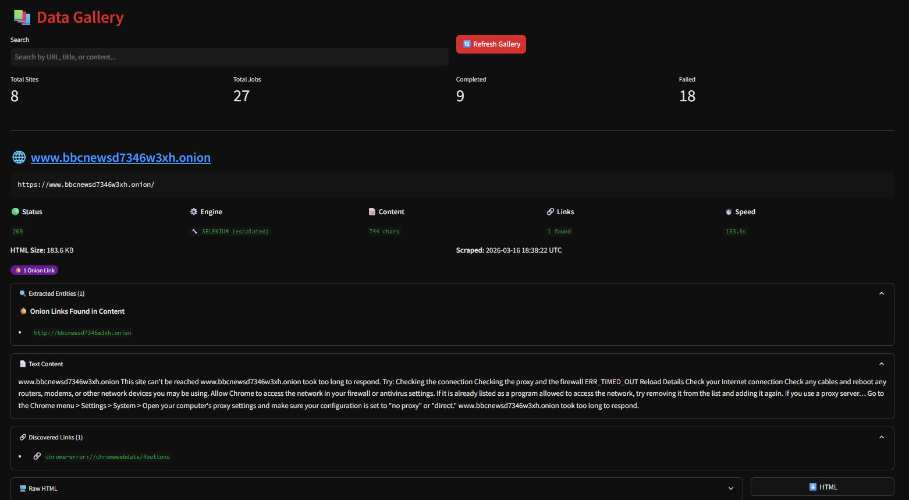Click the globe icon beside the onion URL
Image resolution: width=909 pixels, height=500 pixels.
18,157
